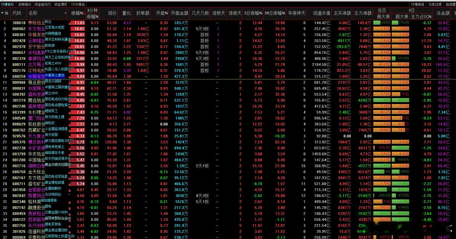
Task: Sort by 封单额 column header
Action: click(x=143, y=13)
